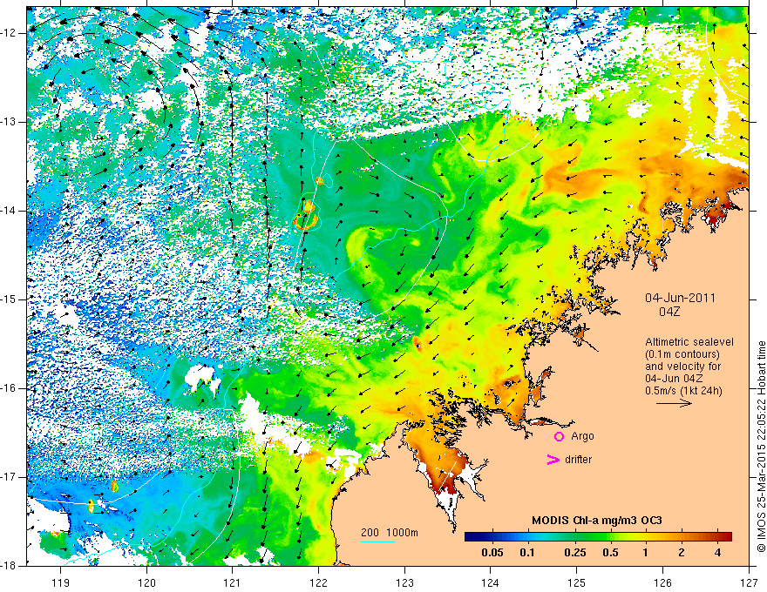Click the '-12' latitude axis label
Viewport: 767px width, 592px height.
(x=9, y=33)
